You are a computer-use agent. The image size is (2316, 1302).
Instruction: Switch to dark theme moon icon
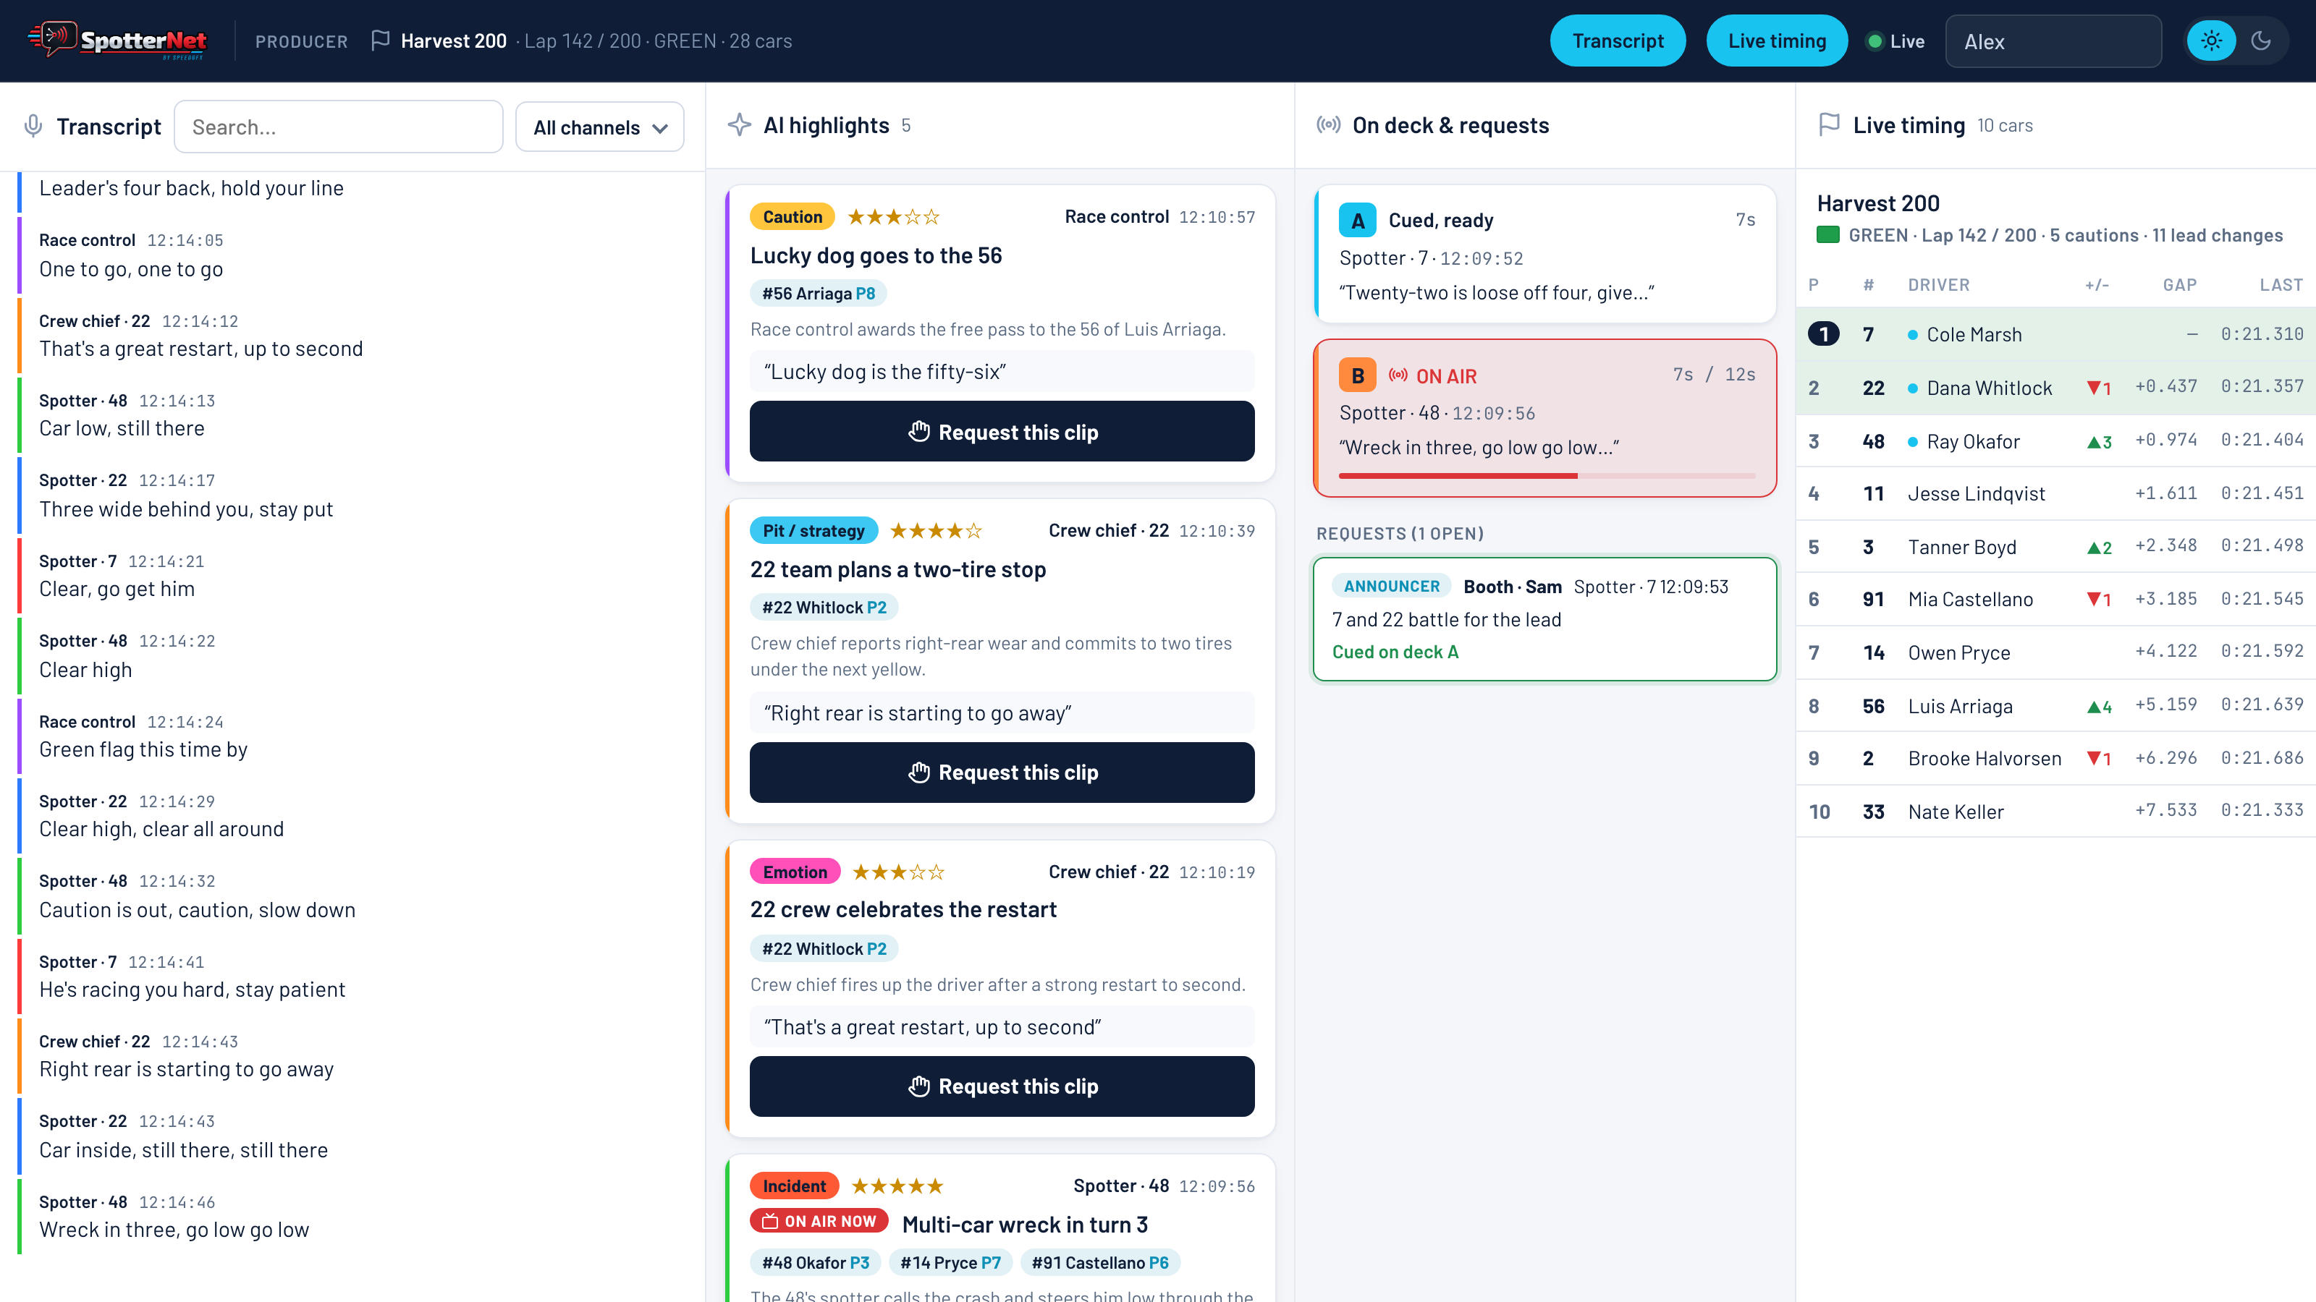tap(2261, 41)
